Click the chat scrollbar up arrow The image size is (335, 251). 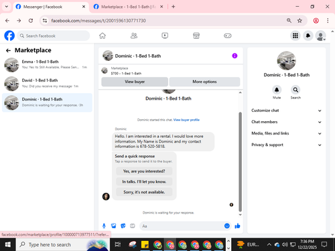[x=241, y=92]
